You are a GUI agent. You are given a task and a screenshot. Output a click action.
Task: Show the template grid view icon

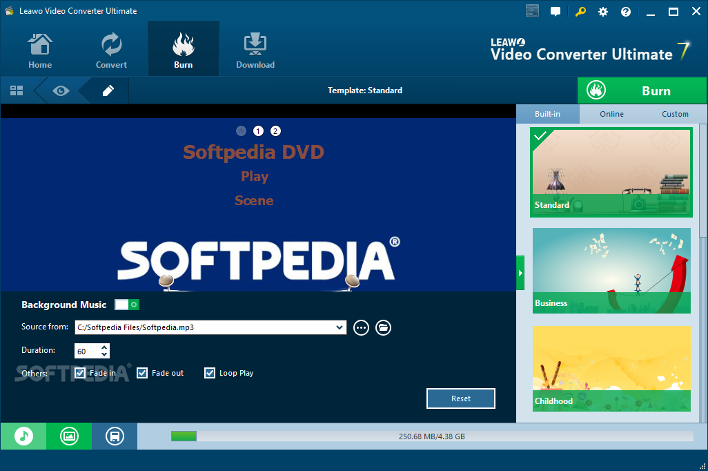17,90
